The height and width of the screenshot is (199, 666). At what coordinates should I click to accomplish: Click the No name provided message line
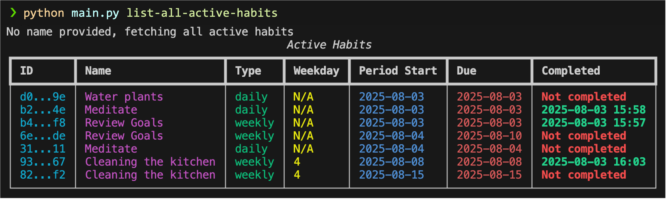[150, 32]
